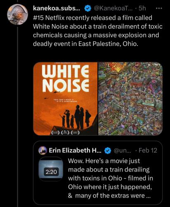
Task: Open the Feb 12 date link
Action: click(x=148, y=150)
